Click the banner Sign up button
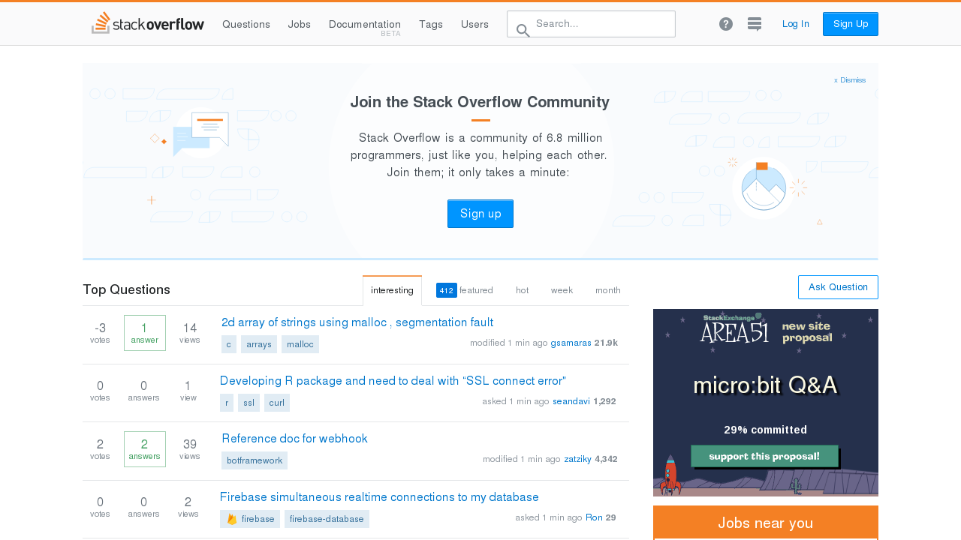The image size is (961, 540). pyautogui.click(x=480, y=214)
